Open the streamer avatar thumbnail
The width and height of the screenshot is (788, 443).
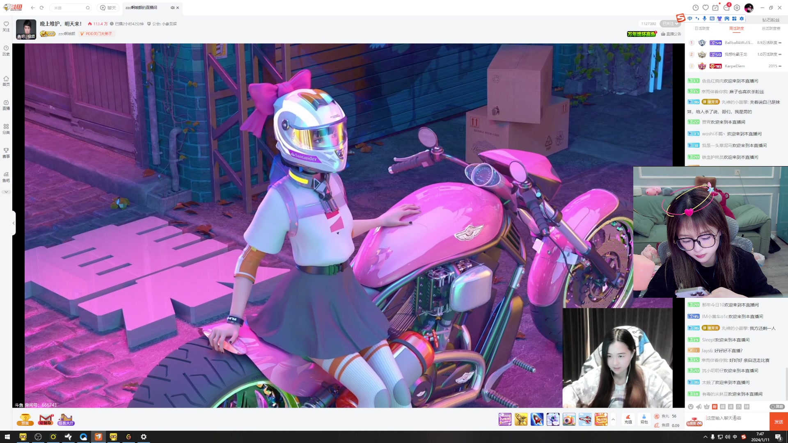(x=26, y=30)
